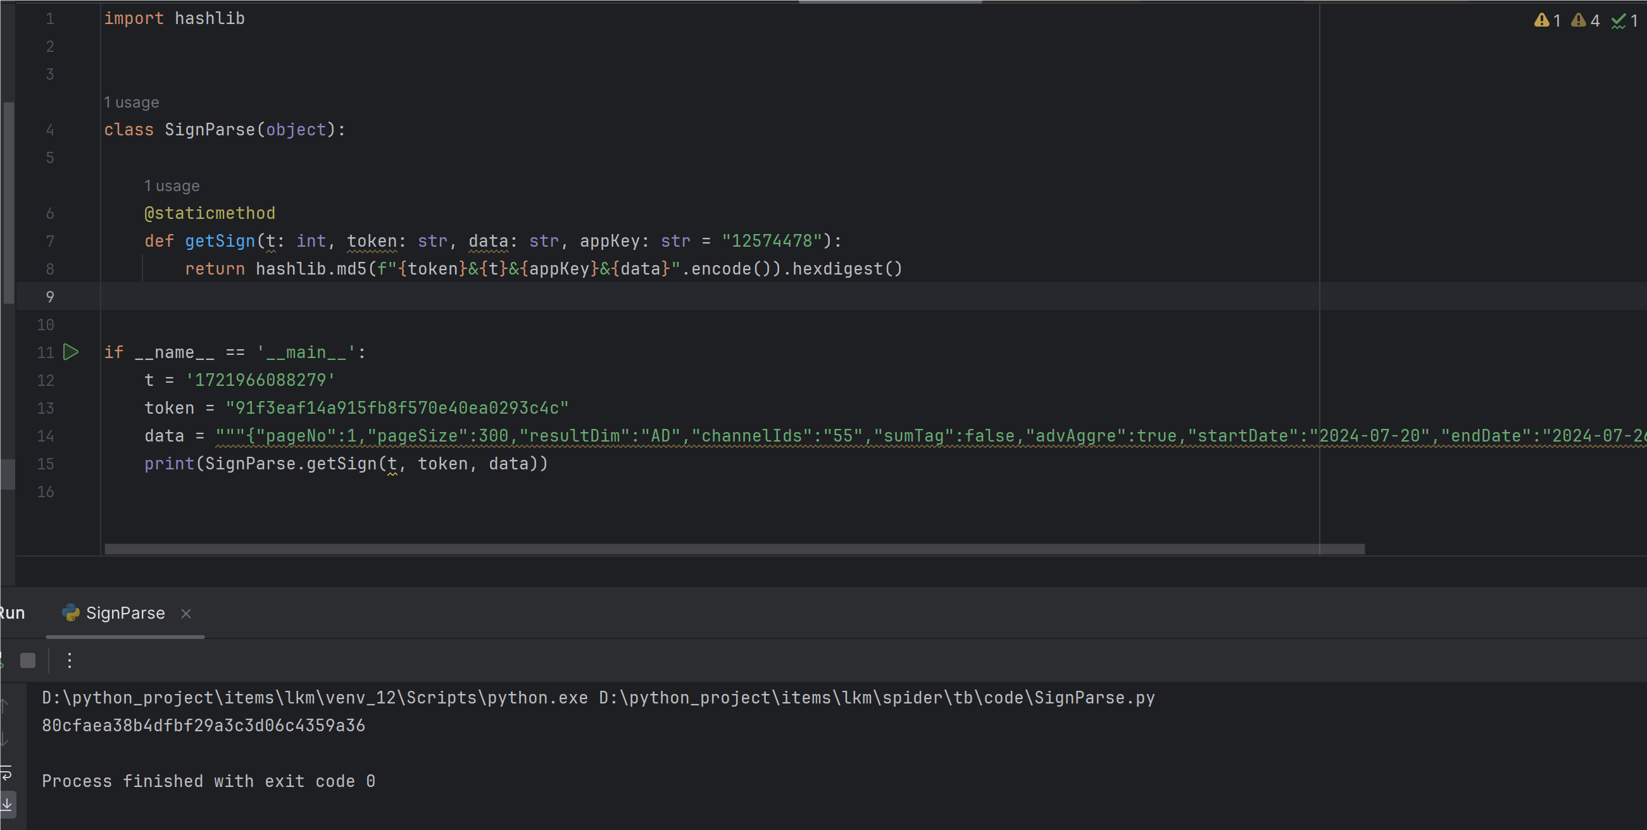
Task: Click line number 9 in the gutter
Action: 50,297
